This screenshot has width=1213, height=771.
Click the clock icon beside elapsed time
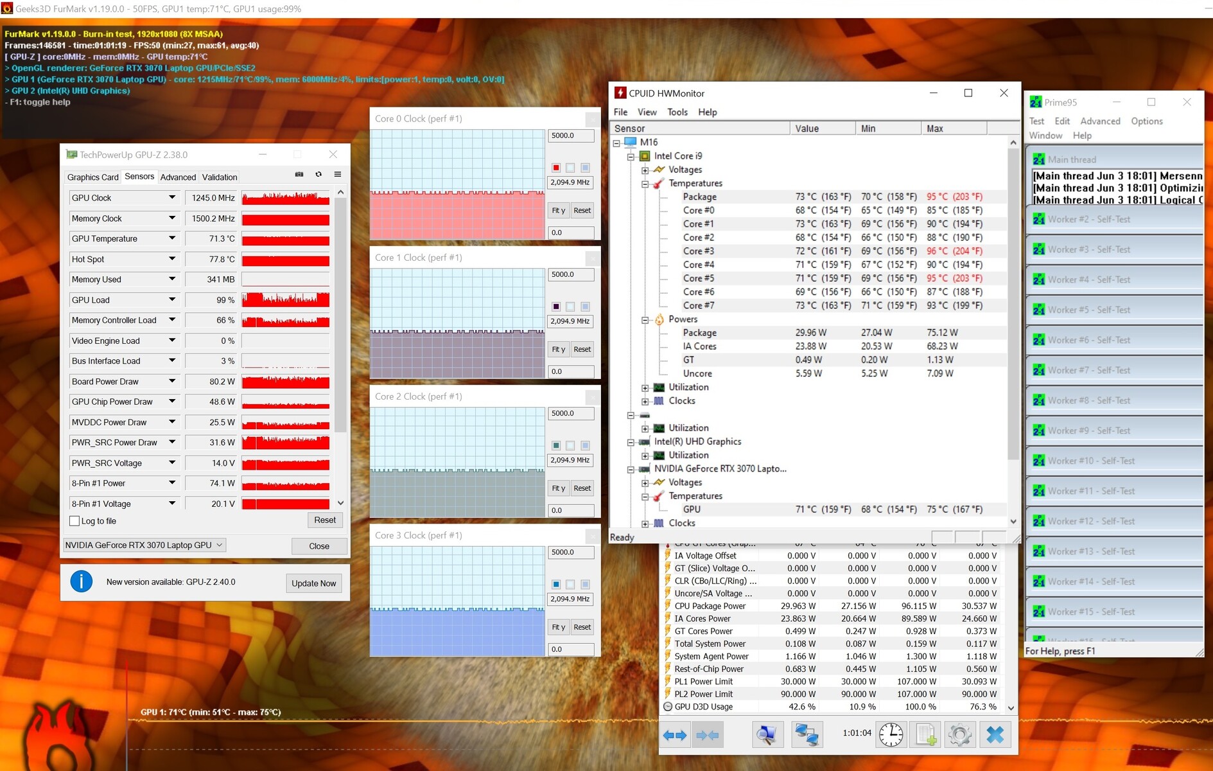point(891,734)
